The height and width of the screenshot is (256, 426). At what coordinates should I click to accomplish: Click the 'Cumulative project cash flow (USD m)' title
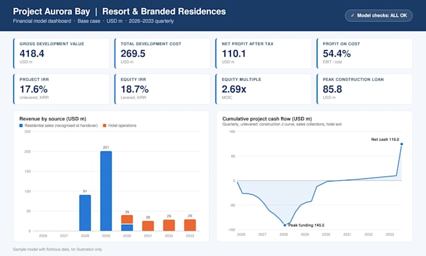pyautogui.click(x=267, y=119)
